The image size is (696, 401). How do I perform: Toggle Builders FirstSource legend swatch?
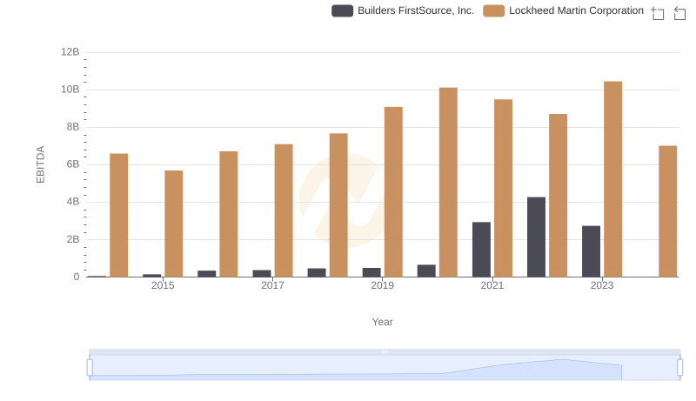[x=342, y=10]
